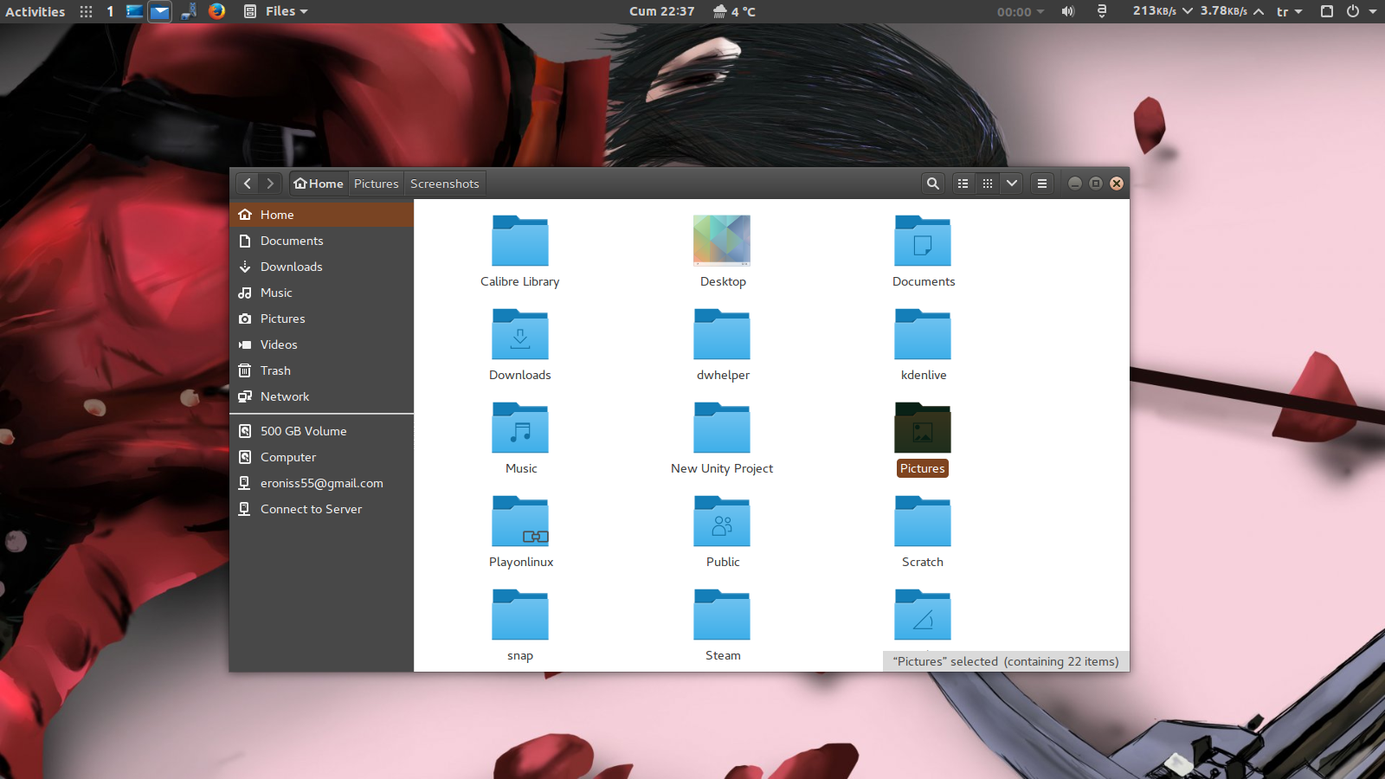Expand the view options dropdown arrow
The image size is (1385, 779).
(x=1011, y=183)
